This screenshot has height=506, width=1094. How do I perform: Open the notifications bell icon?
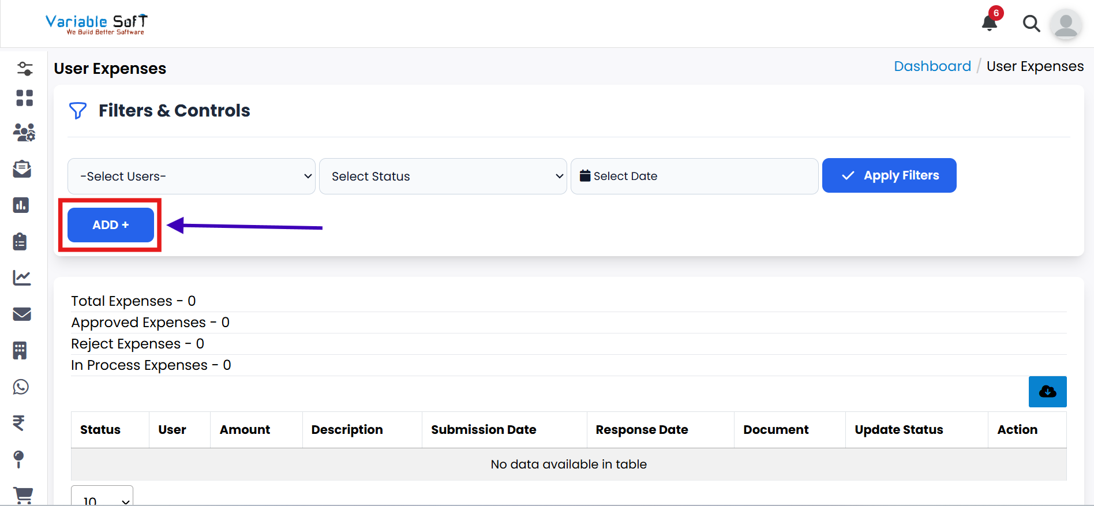click(x=990, y=23)
